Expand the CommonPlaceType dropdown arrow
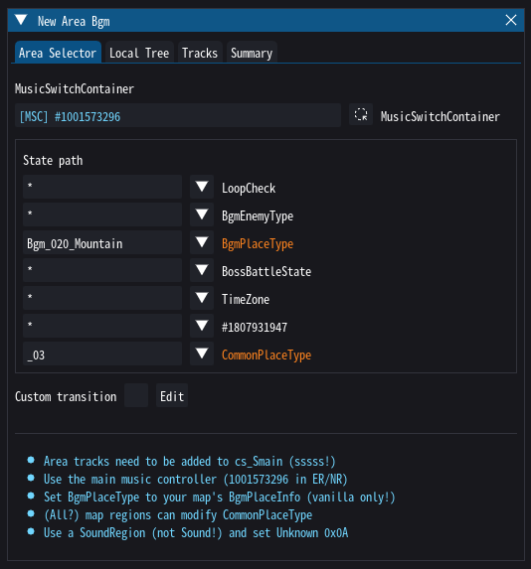531x569 pixels. [x=202, y=354]
